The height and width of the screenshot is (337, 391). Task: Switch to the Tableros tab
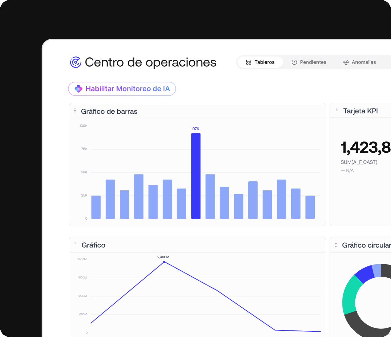click(x=260, y=62)
